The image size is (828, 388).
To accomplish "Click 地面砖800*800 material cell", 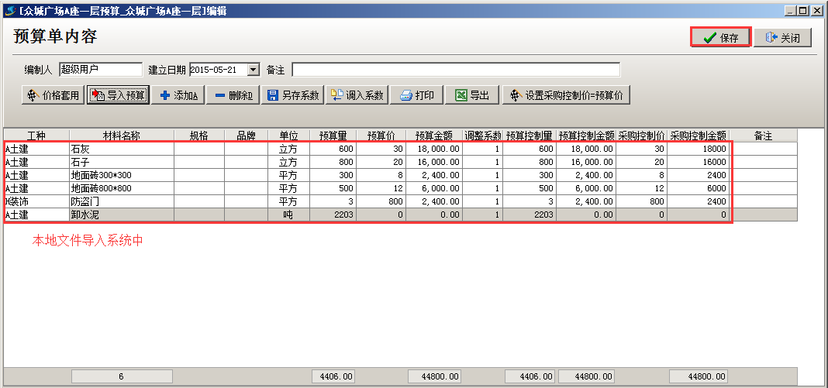I will tap(121, 188).
